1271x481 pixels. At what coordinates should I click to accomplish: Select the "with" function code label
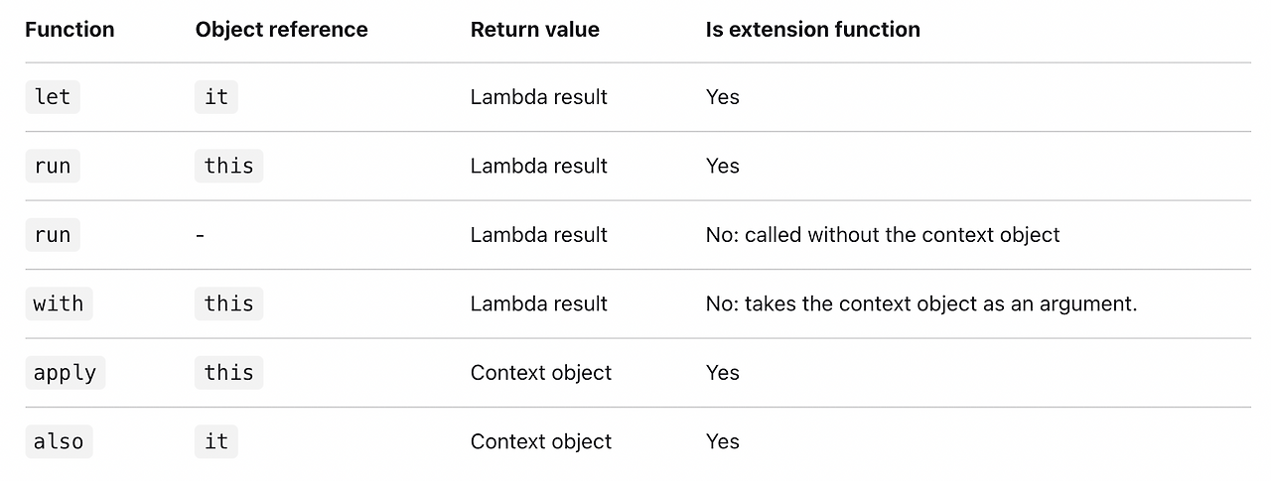(x=59, y=303)
